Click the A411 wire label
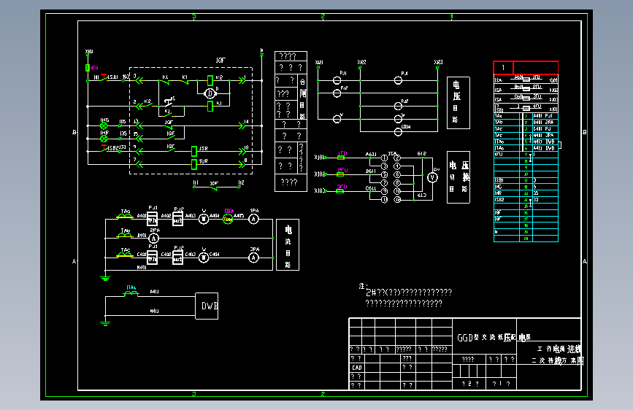633x410 pixels. click(154, 291)
